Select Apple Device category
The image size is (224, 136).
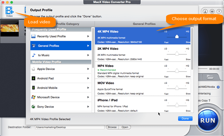[61, 69]
